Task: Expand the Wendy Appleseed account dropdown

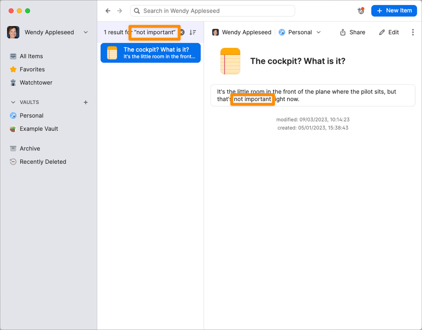Action: point(86,32)
